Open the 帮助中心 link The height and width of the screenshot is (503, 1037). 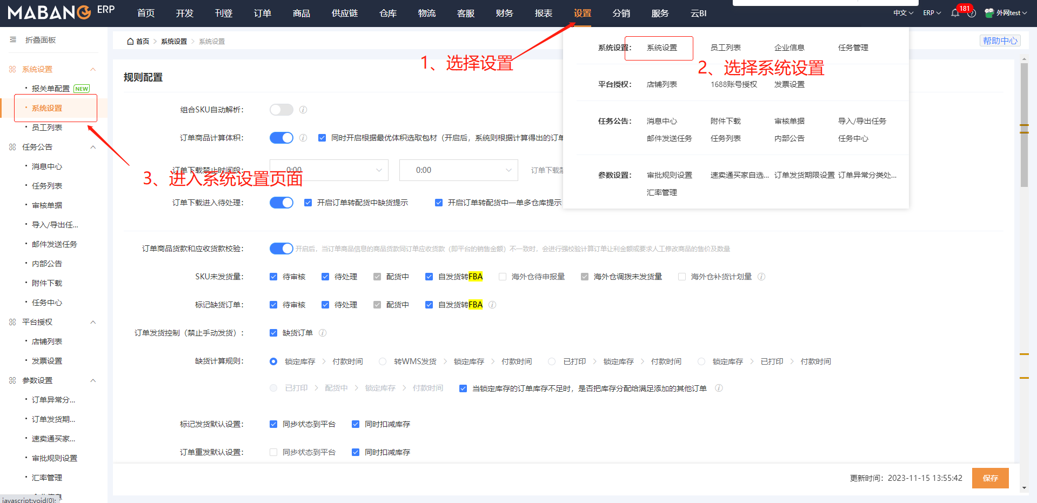click(x=1000, y=41)
